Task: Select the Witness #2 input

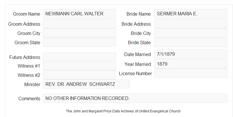Action: pos(79,75)
